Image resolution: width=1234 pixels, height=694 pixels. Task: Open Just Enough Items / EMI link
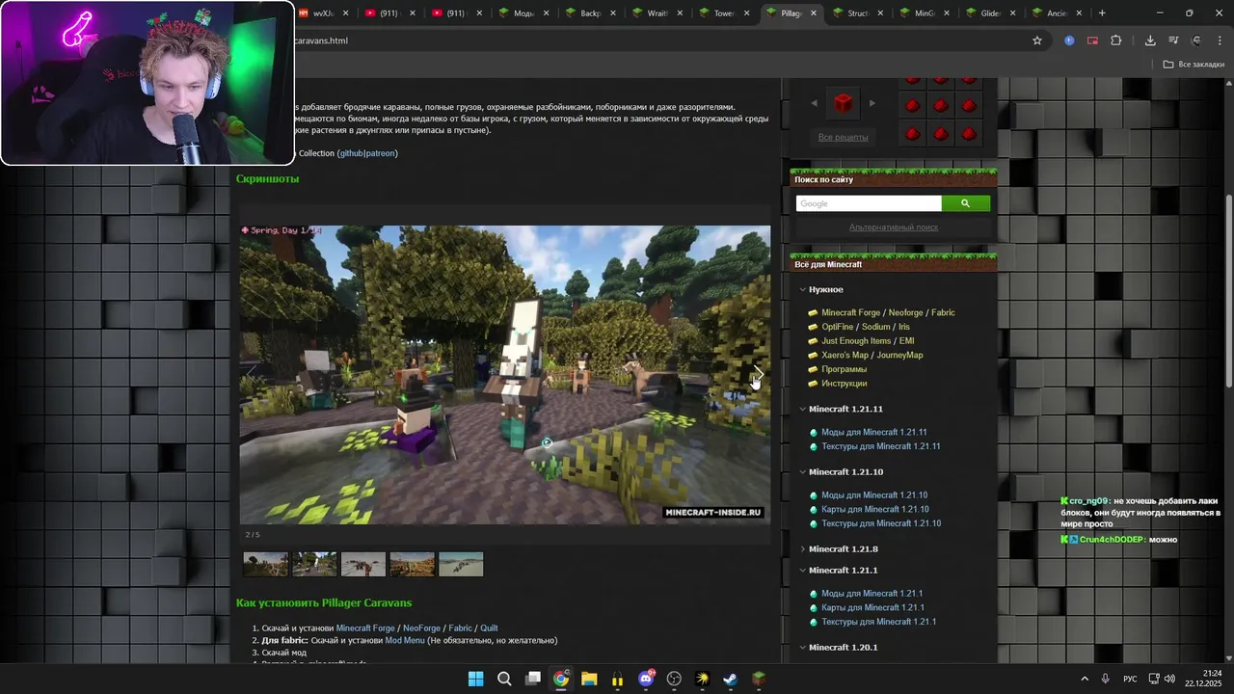pyautogui.click(x=868, y=341)
